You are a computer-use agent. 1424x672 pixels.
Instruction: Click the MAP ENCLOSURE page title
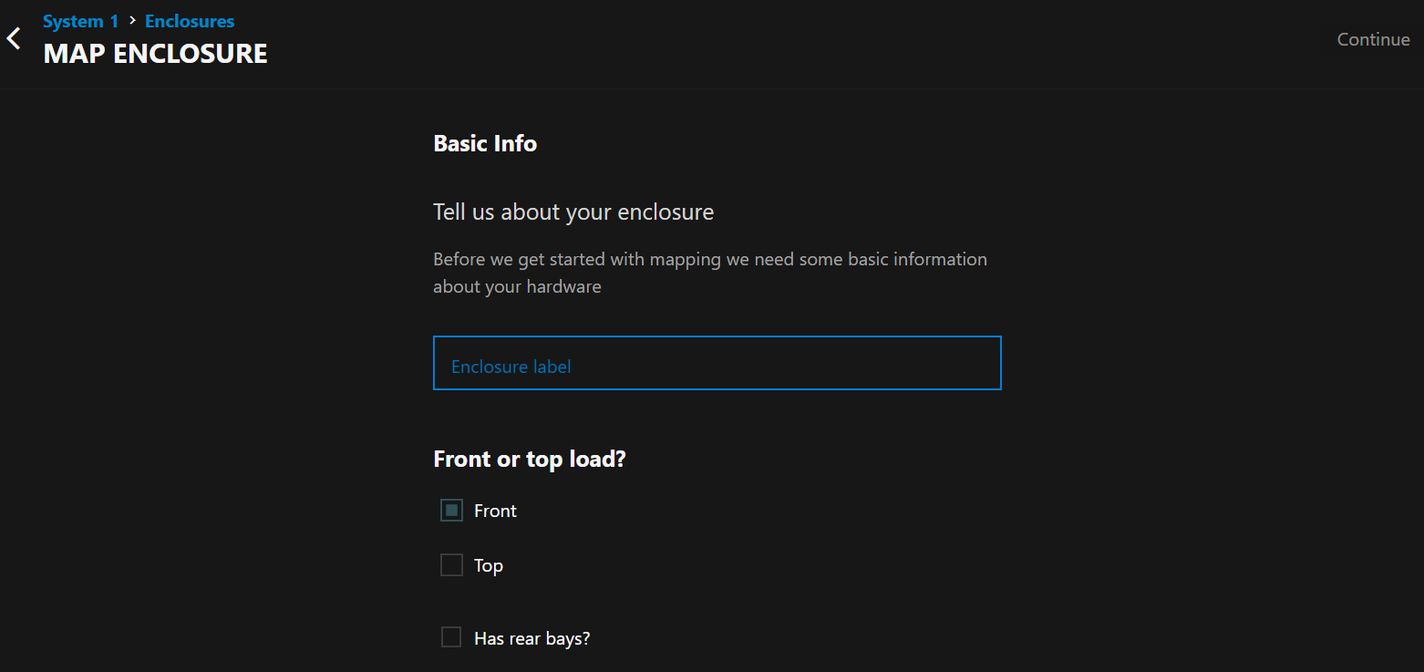point(155,54)
